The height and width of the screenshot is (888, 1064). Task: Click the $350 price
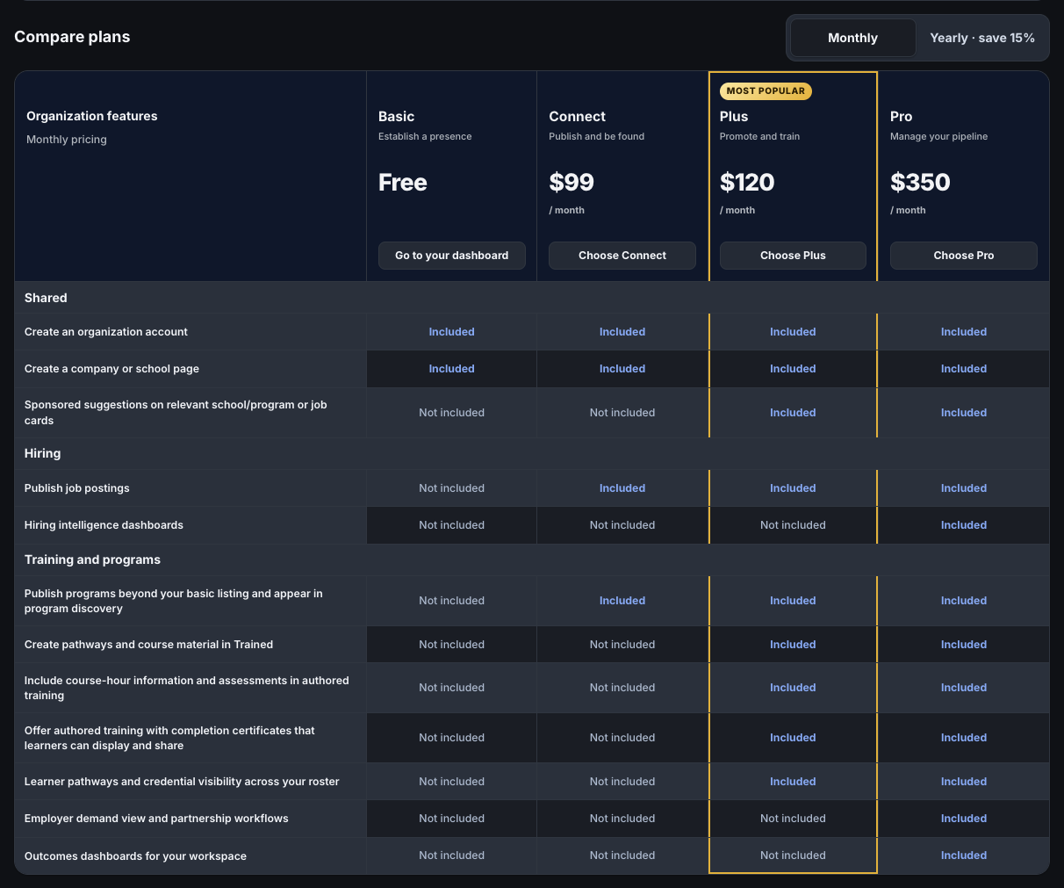tap(920, 182)
